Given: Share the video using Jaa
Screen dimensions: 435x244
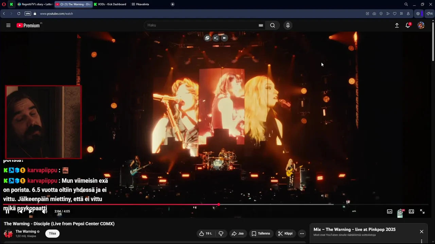Looking at the screenshot, I should pos(238,233).
